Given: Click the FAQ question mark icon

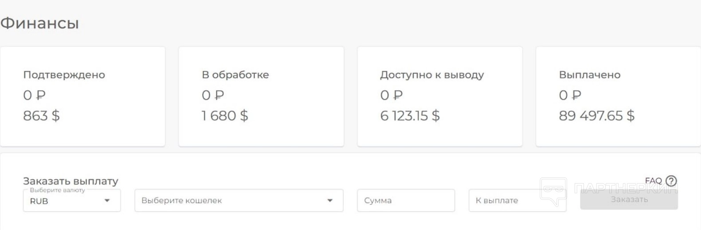Looking at the screenshot, I should coord(671,180).
